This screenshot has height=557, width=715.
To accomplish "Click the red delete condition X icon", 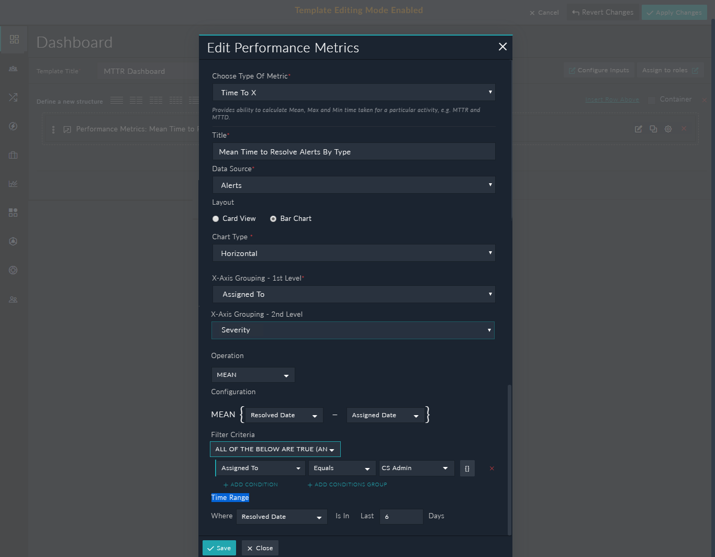I will (491, 469).
